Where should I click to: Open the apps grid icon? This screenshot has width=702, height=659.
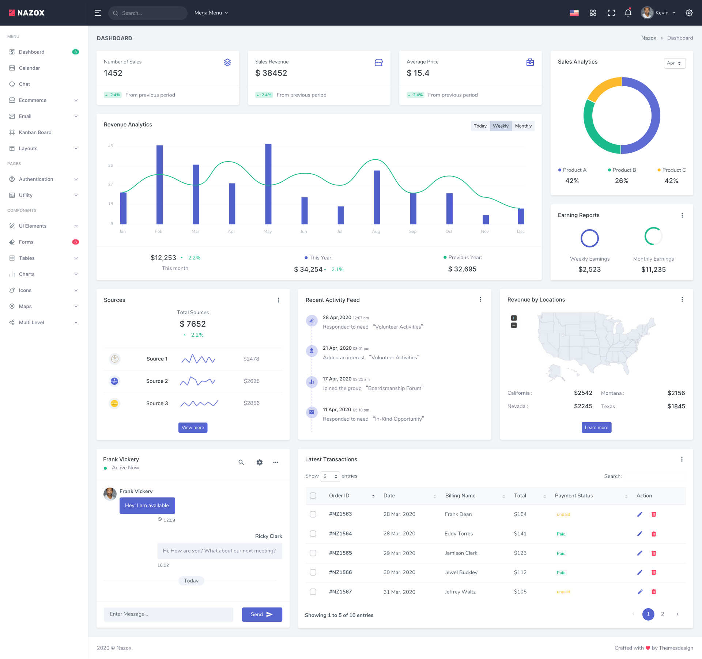593,13
